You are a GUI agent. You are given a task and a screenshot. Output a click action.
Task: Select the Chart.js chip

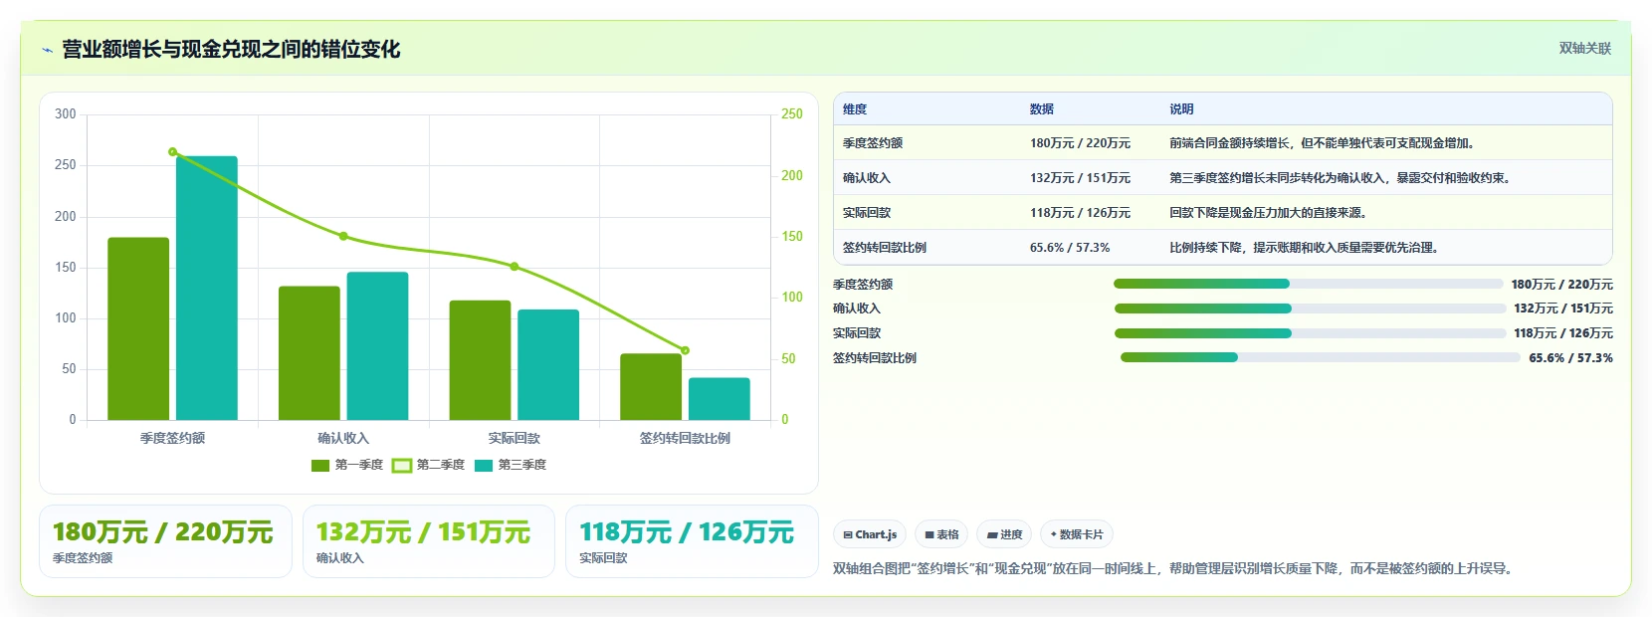870,534
